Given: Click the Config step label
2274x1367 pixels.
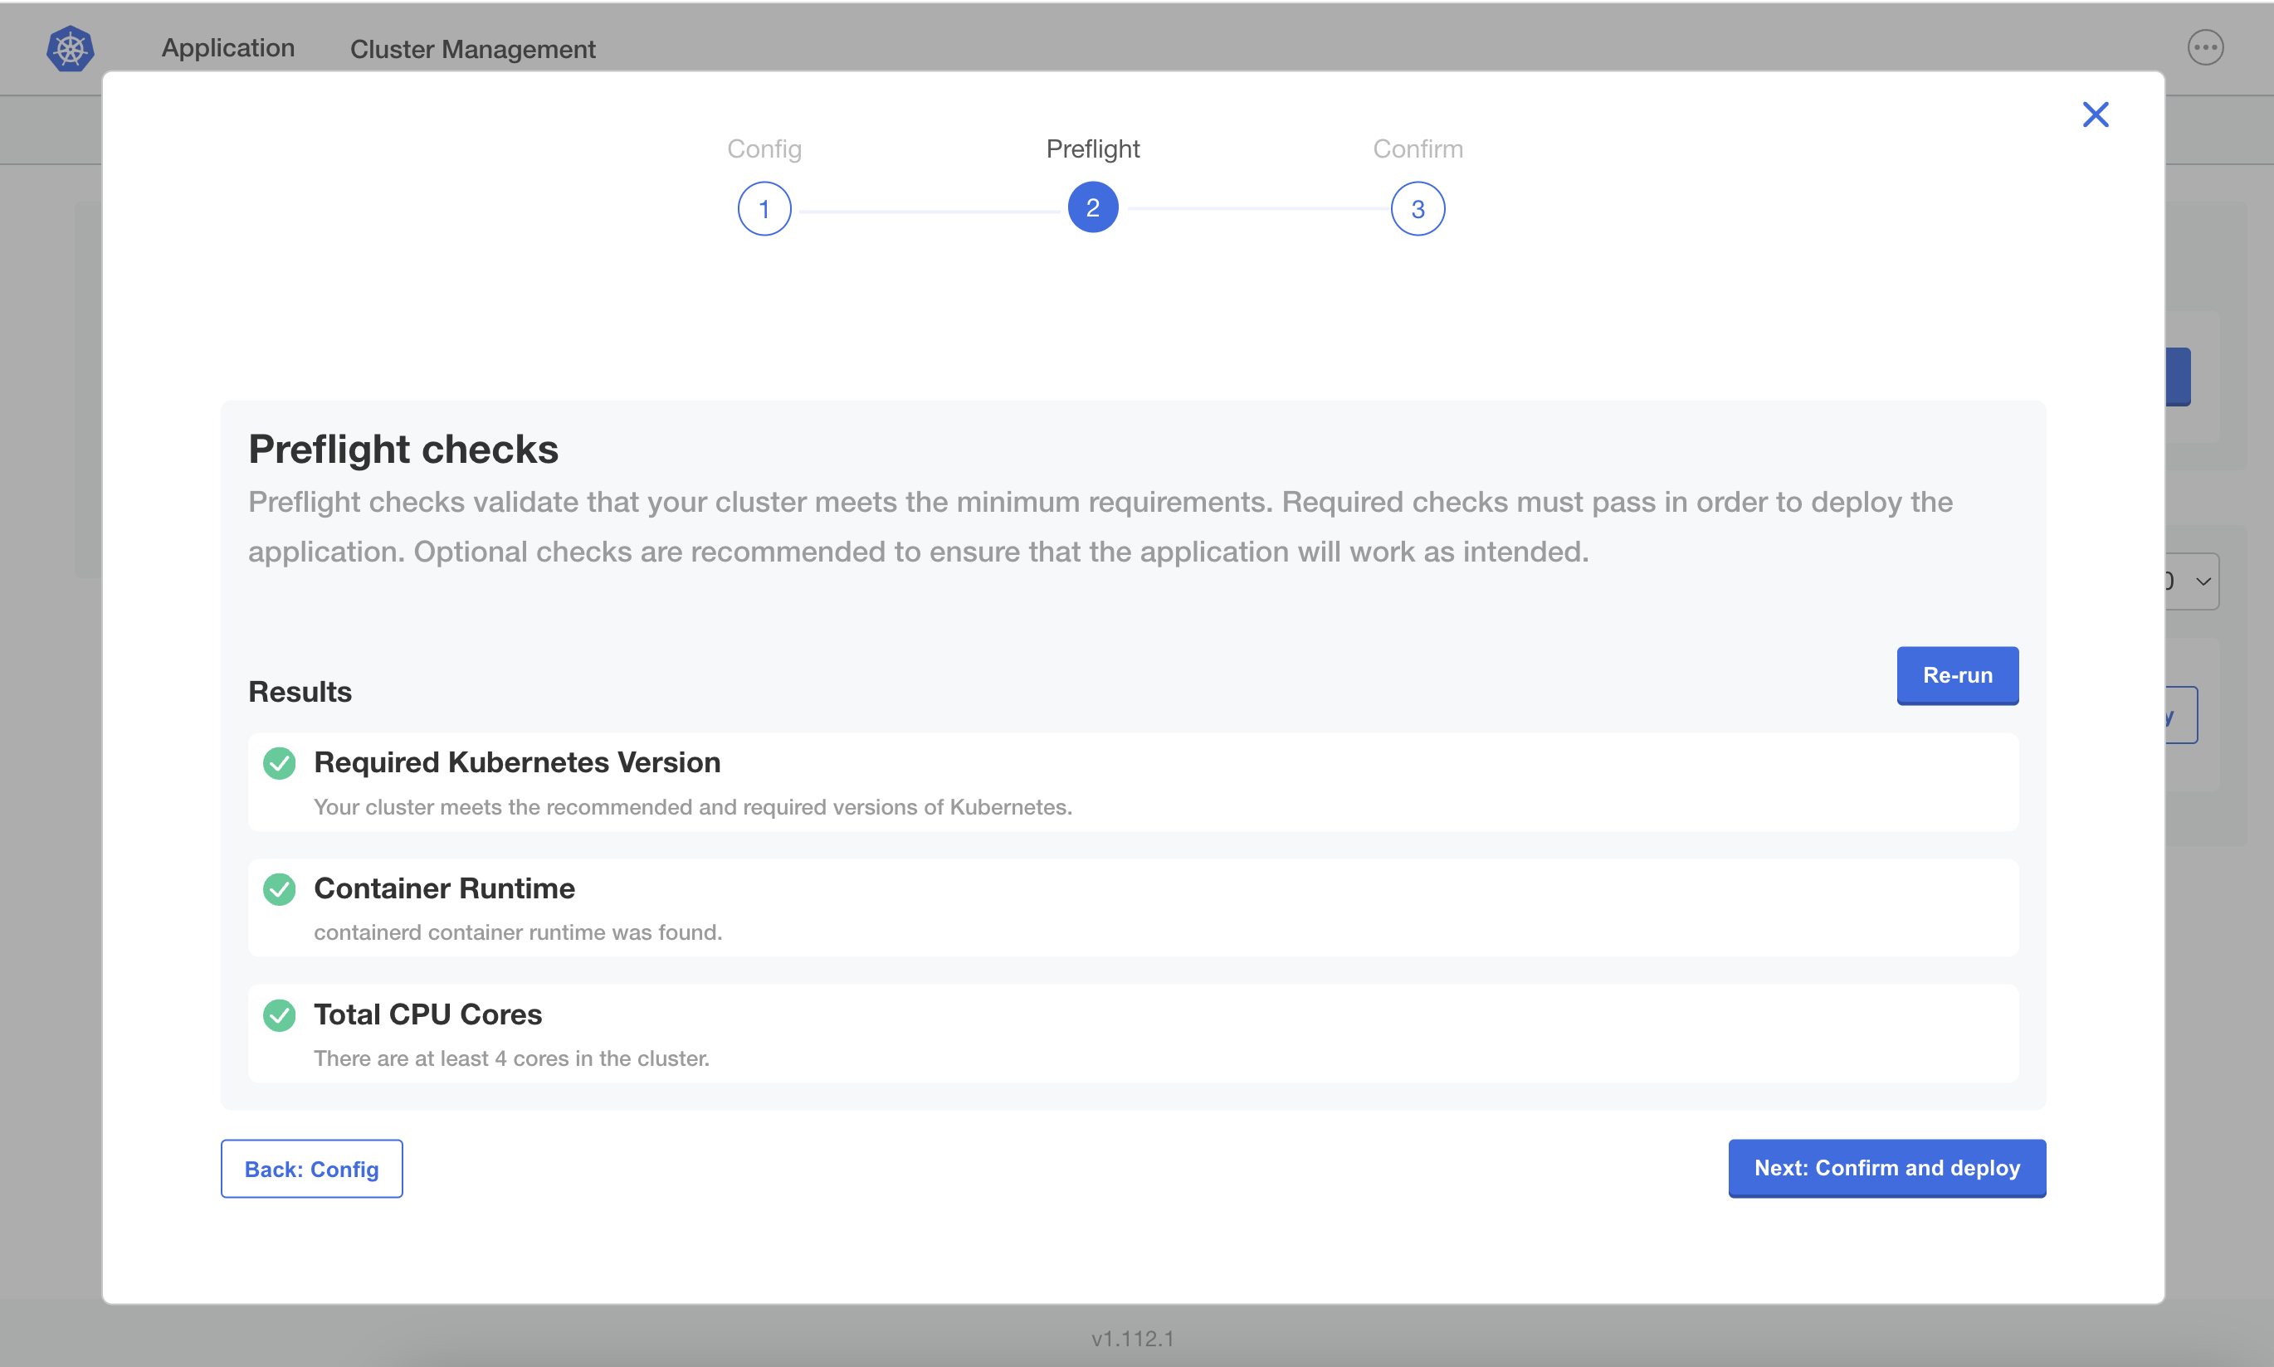Looking at the screenshot, I should tap(764, 148).
